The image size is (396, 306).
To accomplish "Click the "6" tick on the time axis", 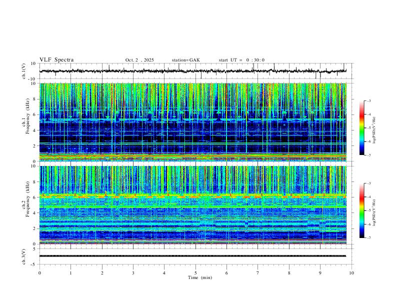I will (226, 273).
